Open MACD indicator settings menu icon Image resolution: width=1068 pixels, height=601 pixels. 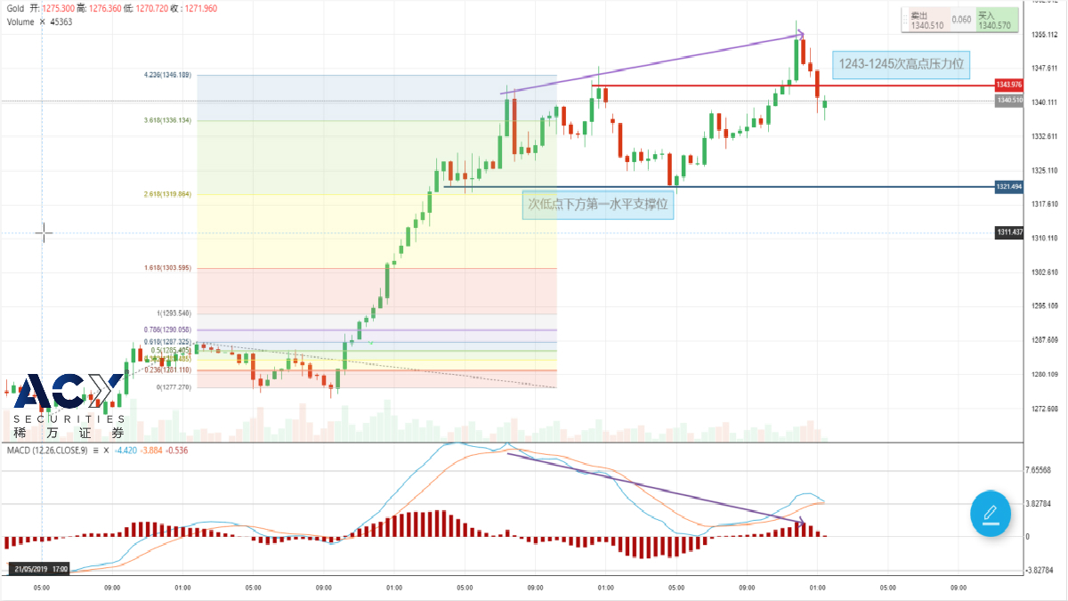click(x=94, y=451)
